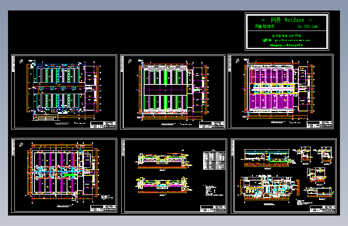Click the north arrow in the magenta grid plan sheet
The image size is (348, 226).
[238, 60]
